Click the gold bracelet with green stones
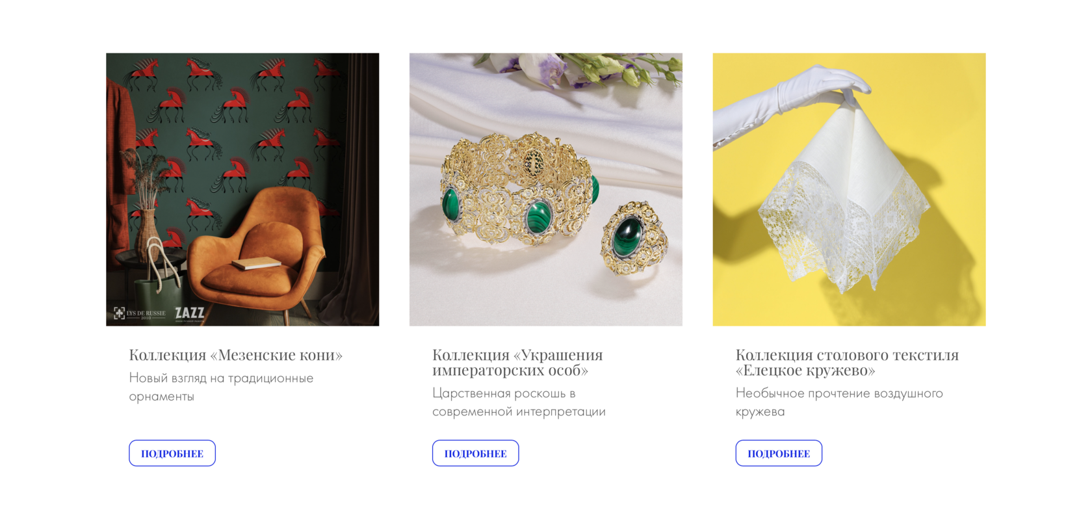Image resolution: width=1092 pixels, height=524 pixels. click(517, 189)
